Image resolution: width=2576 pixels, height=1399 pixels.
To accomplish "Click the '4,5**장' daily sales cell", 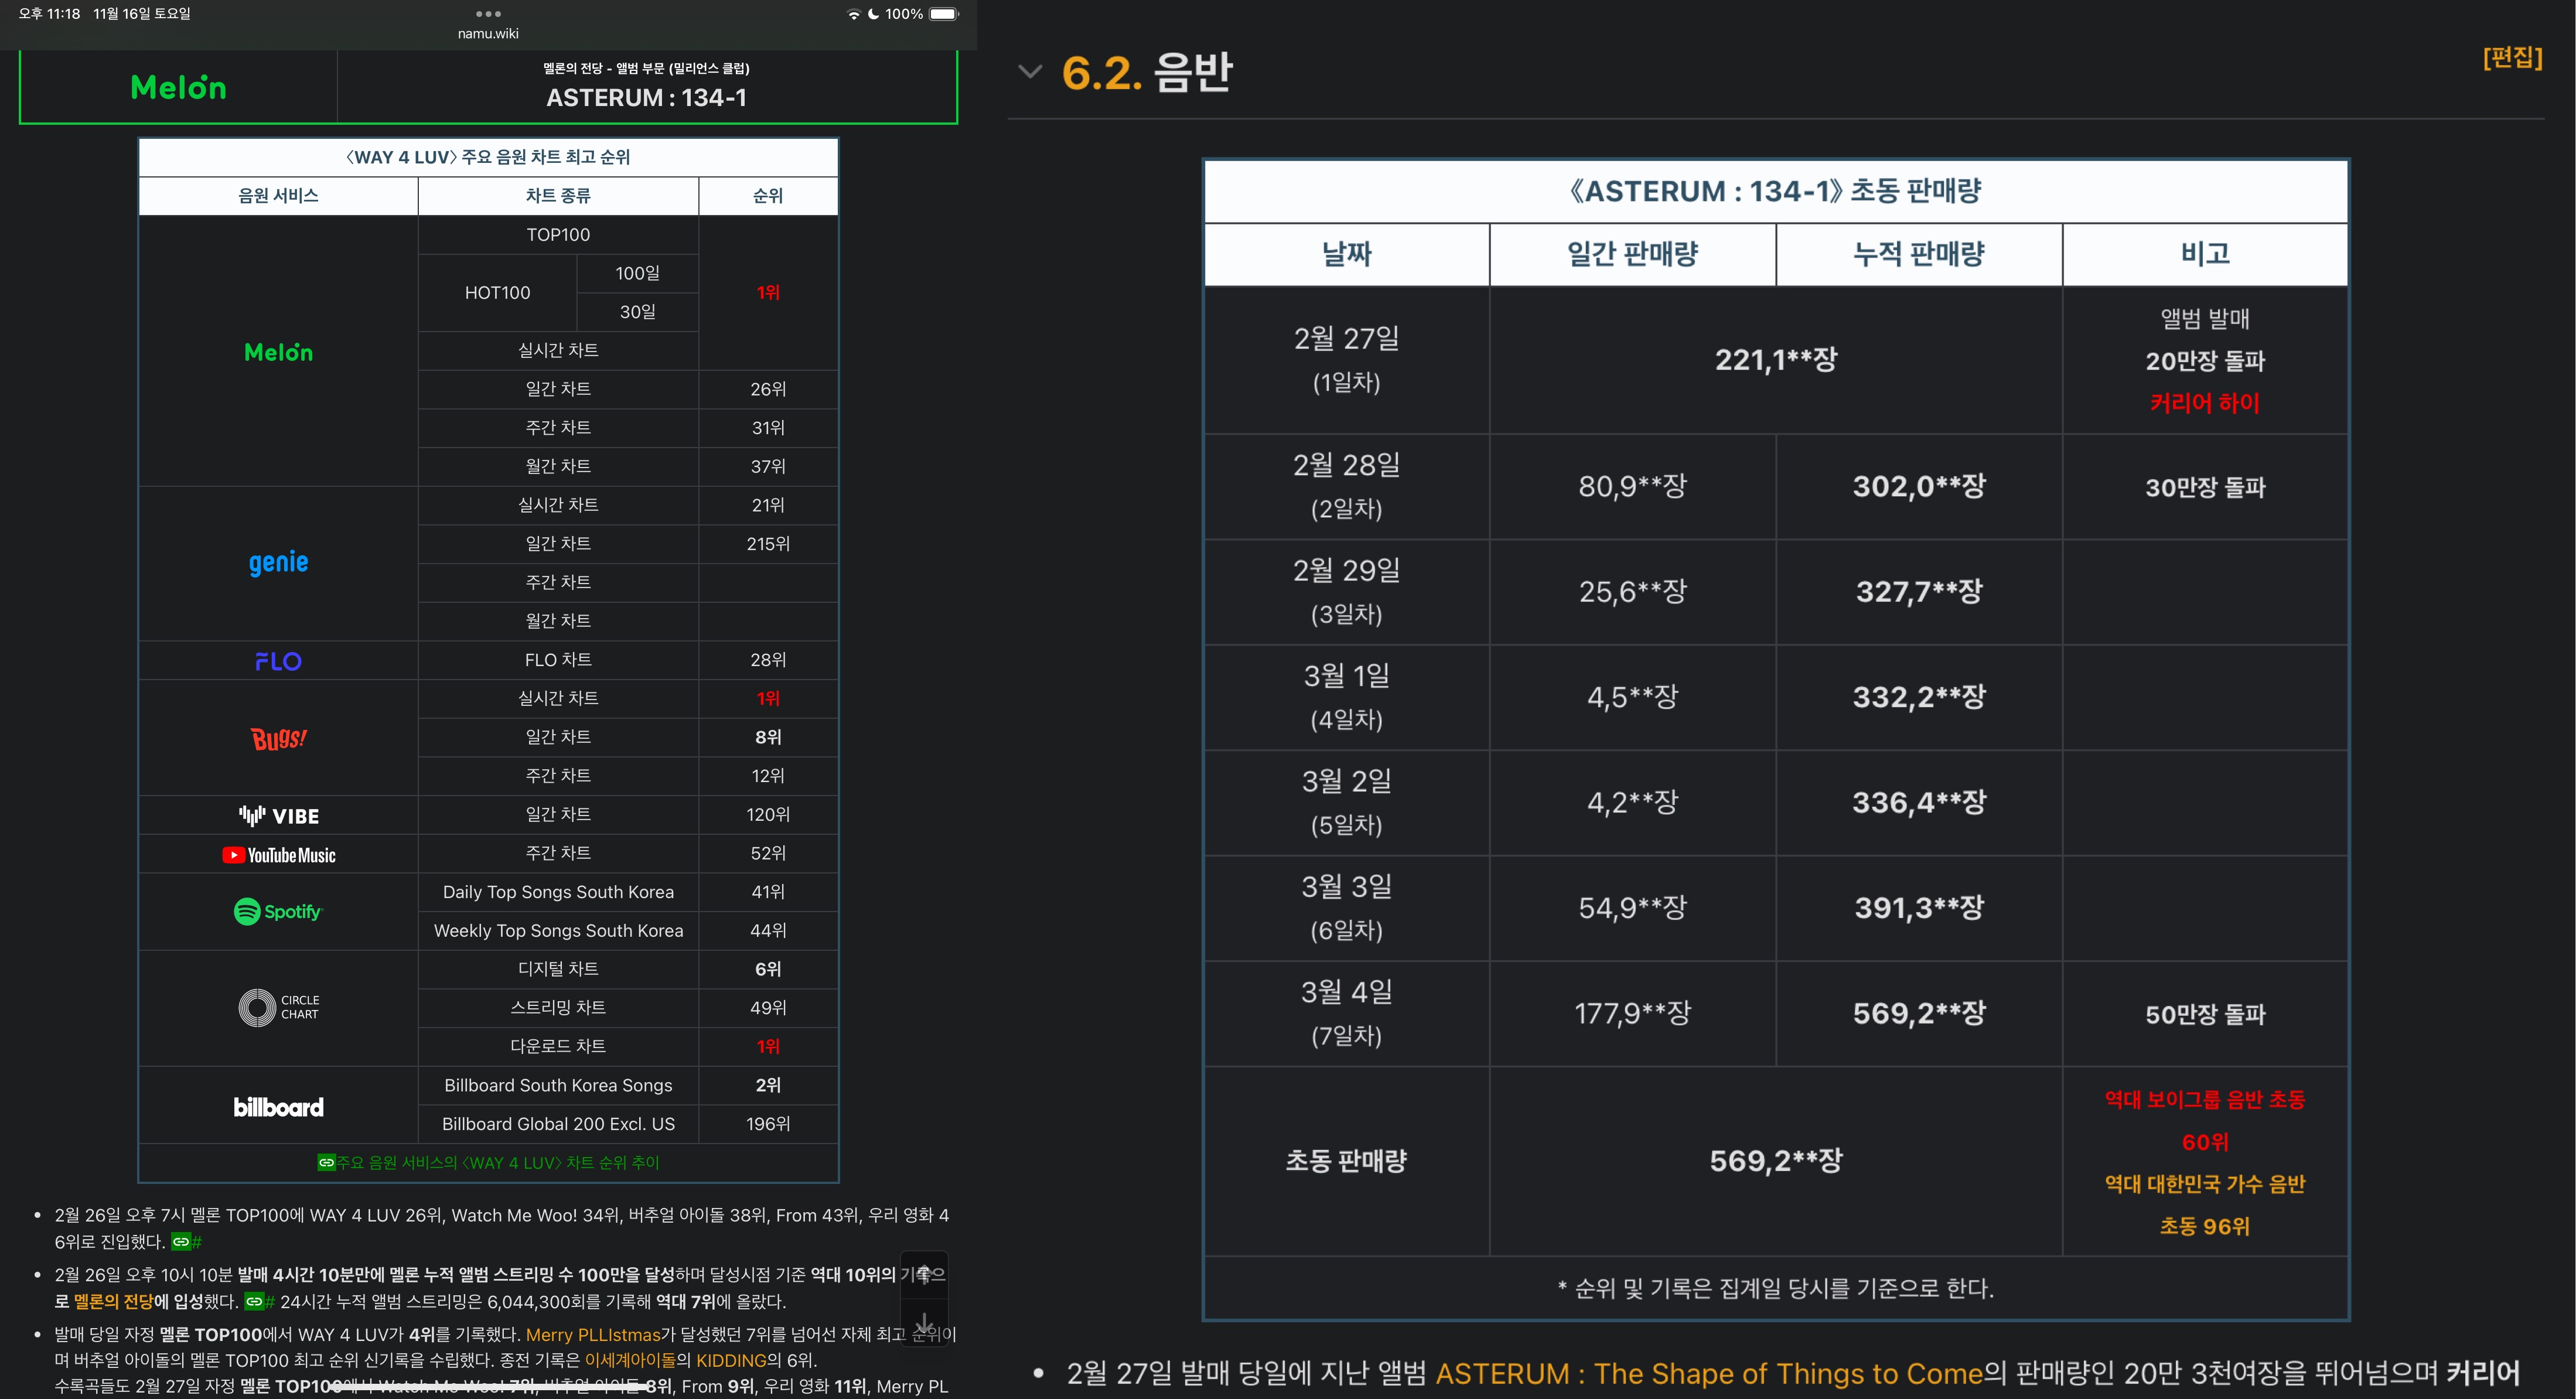I will click(1633, 696).
